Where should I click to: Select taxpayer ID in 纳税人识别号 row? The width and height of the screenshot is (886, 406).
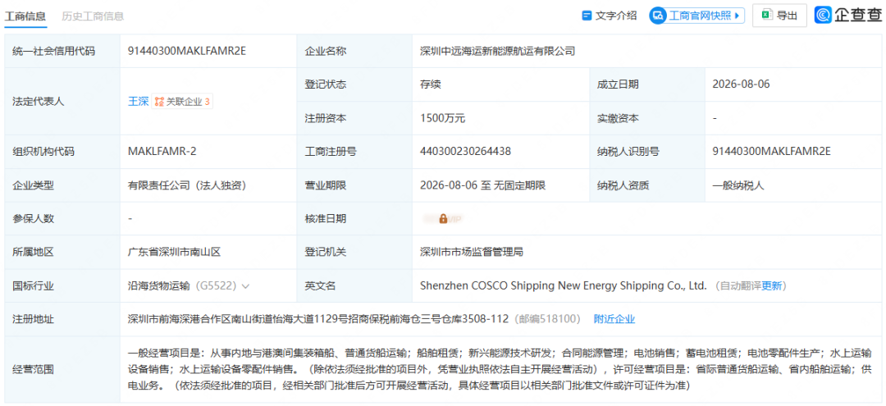coord(772,152)
